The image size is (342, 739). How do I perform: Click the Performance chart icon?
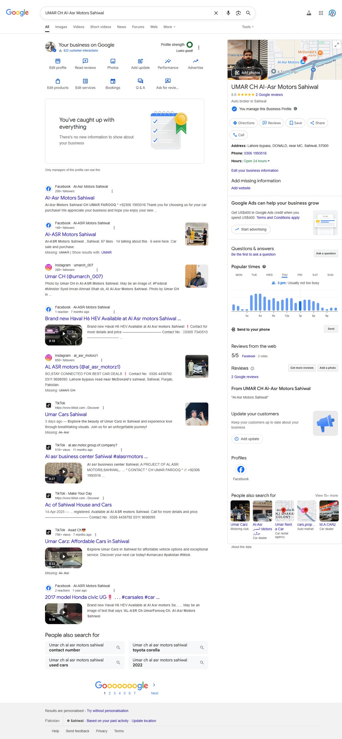pyautogui.click(x=168, y=61)
